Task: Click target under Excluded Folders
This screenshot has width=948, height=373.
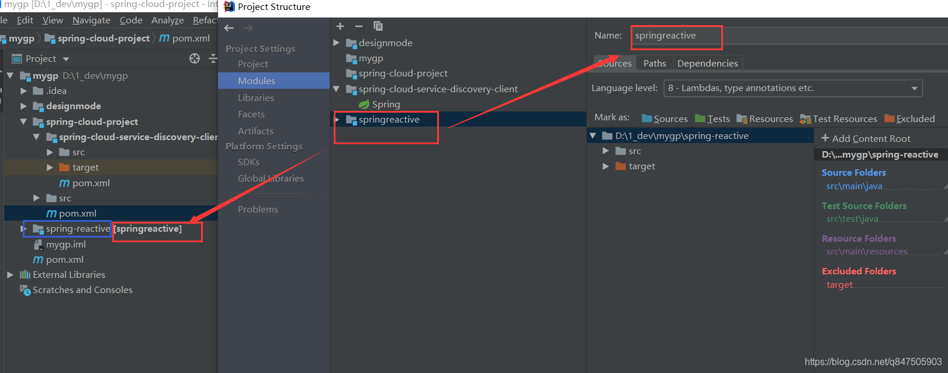Action: pos(839,285)
